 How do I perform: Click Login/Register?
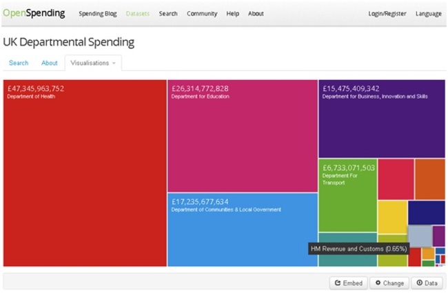pos(387,13)
